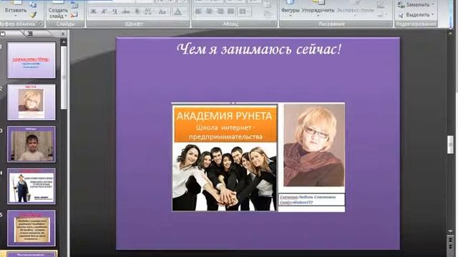Click the Академия Рунета team image
Image resolution: width=458 pixels, height=257 pixels.
pyautogui.click(x=224, y=158)
